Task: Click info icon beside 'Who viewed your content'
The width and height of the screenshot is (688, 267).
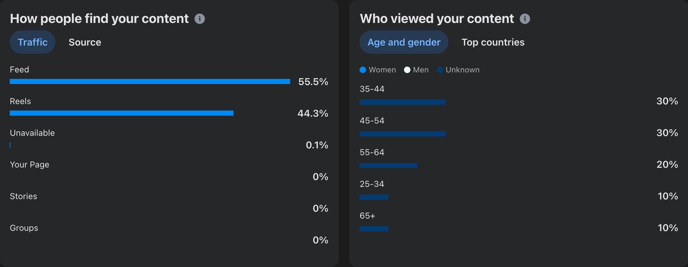Action: pos(525,19)
